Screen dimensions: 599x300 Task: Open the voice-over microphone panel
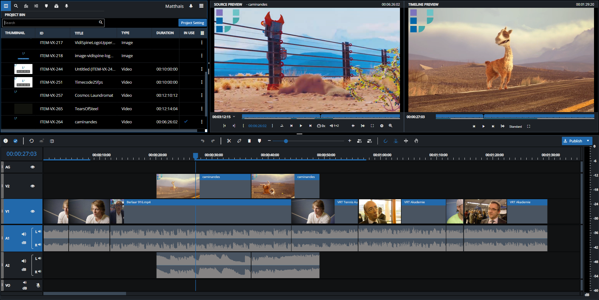click(x=66, y=6)
